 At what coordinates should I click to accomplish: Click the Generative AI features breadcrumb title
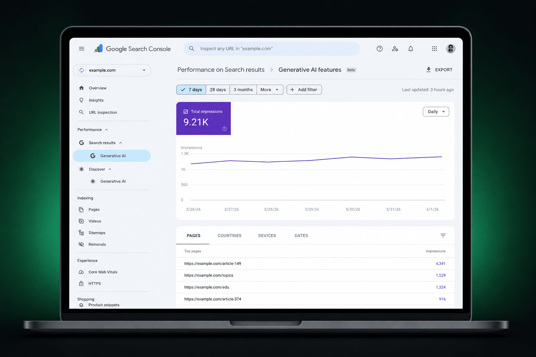click(x=310, y=70)
